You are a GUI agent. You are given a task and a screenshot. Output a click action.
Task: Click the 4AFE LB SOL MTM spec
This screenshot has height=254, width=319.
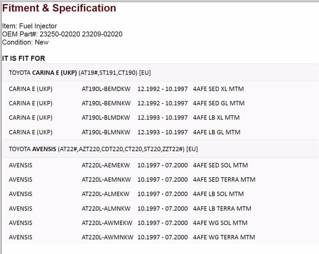pos(218,194)
